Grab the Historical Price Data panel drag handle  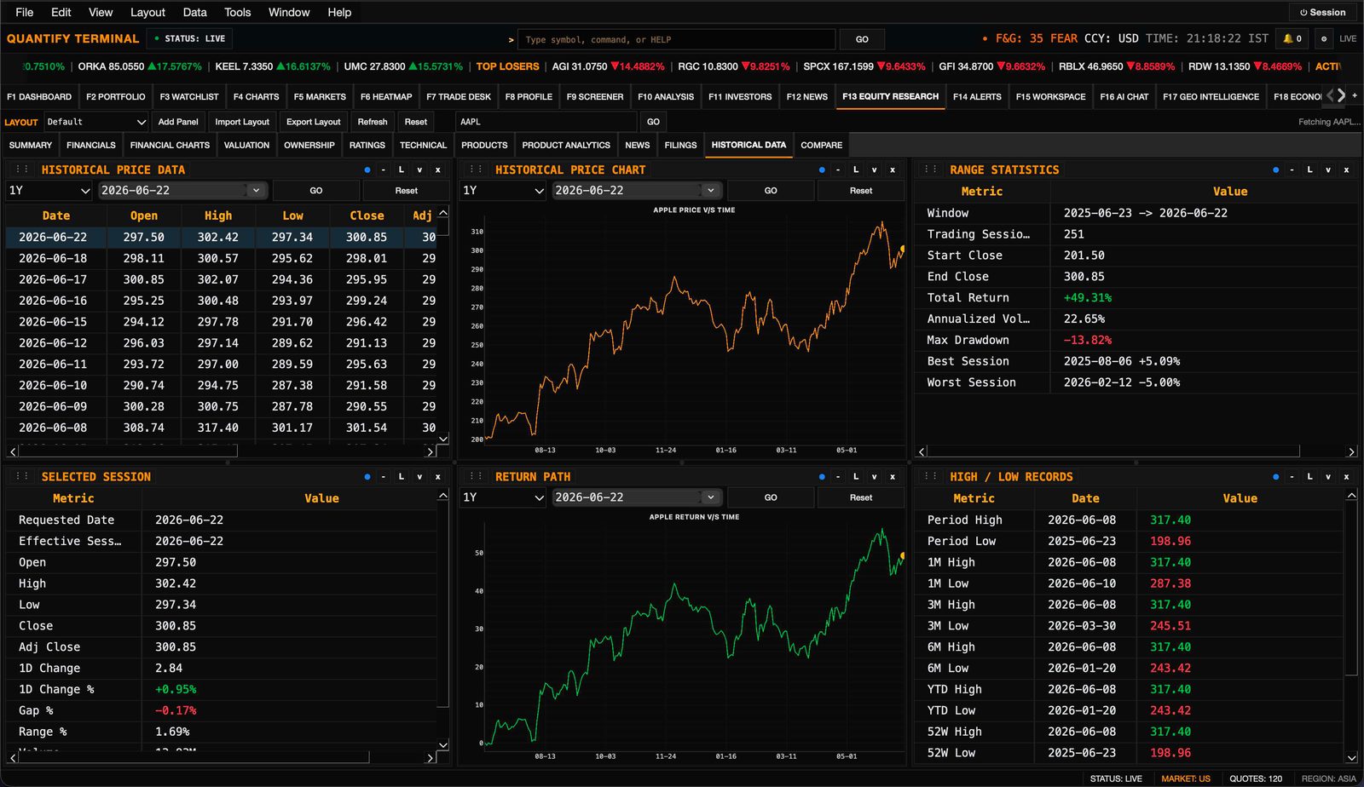point(22,169)
